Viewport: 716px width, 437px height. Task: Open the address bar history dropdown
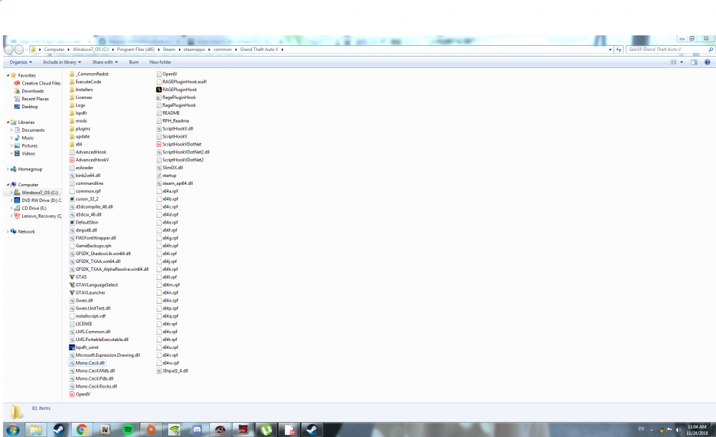click(x=611, y=49)
